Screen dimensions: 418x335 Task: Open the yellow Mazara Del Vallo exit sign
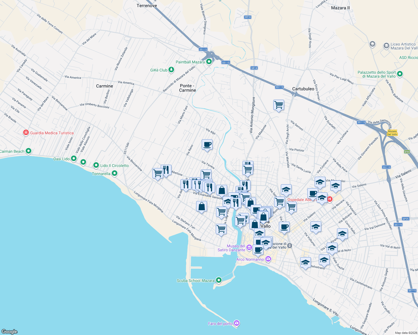(392, 133)
